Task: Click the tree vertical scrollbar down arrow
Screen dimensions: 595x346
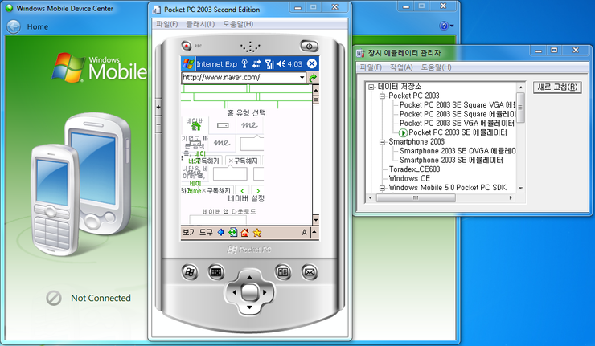Action: (x=521, y=189)
